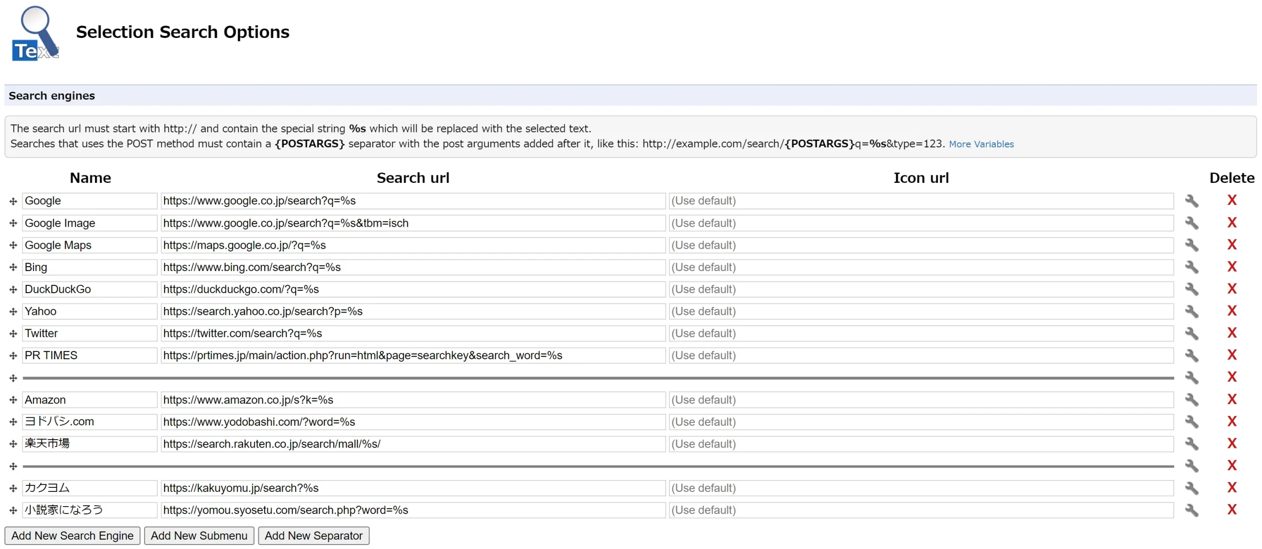
Task: Click the Google Maps name field
Action: pyautogui.click(x=90, y=245)
